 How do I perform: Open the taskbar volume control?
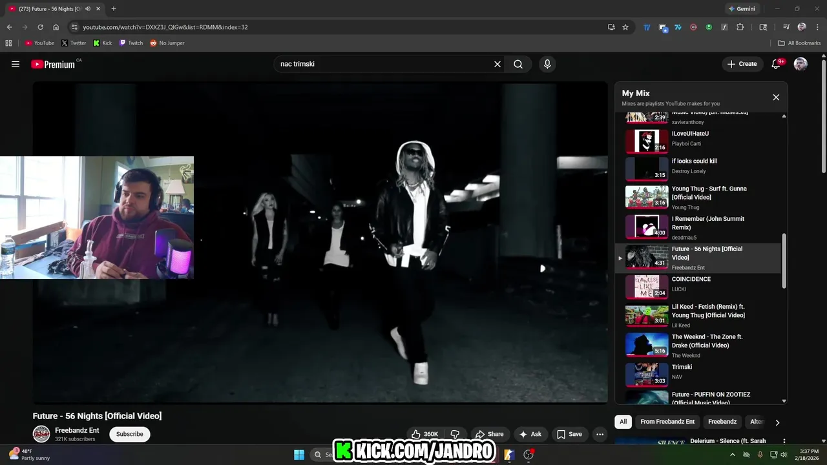pos(784,455)
